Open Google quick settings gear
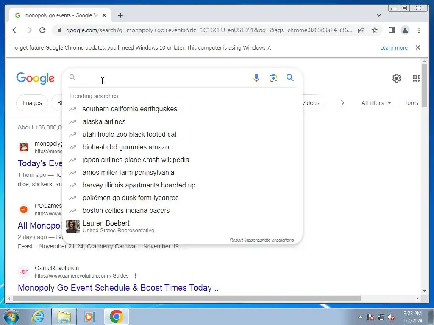 (396, 78)
